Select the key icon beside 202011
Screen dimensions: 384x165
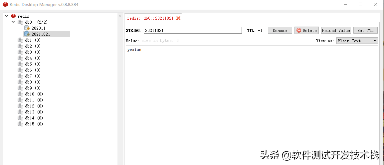click(27, 28)
